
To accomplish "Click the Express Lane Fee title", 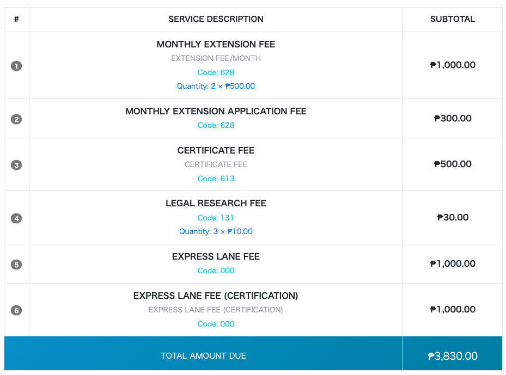I will point(216,257).
